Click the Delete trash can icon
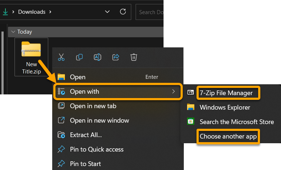 coord(134,57)
